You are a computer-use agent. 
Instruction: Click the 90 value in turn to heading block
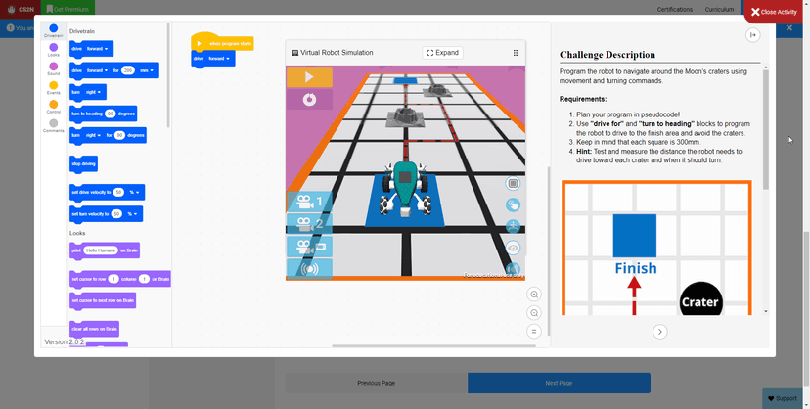tap(110, 114)
